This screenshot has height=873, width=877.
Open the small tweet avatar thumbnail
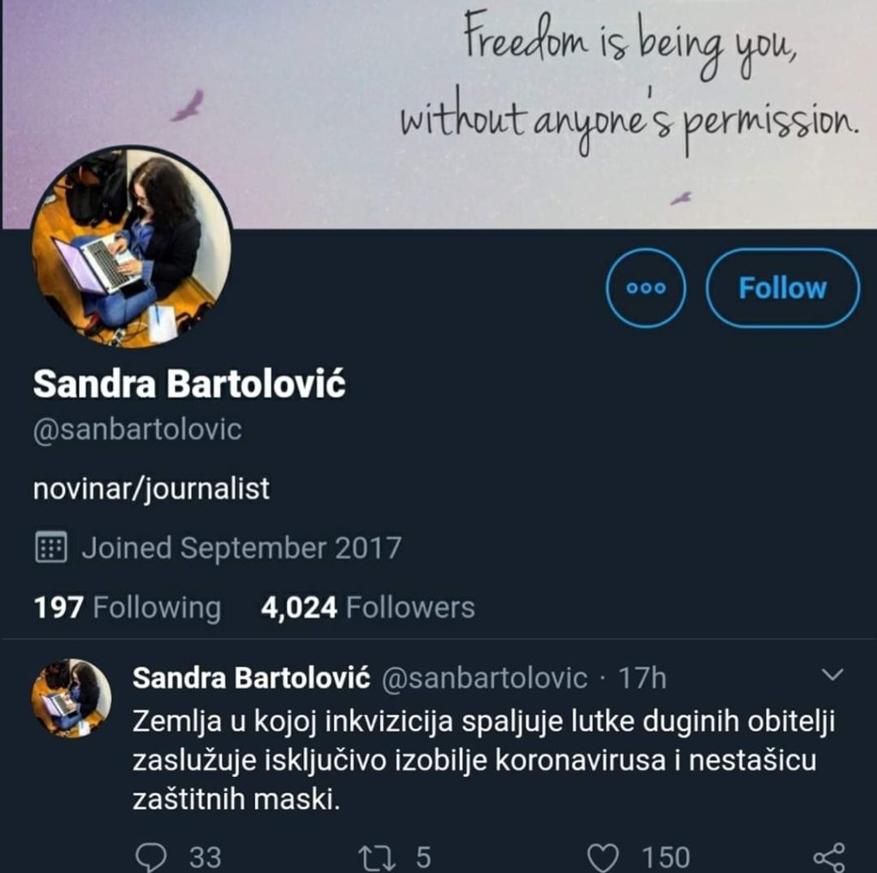(72, 698)
